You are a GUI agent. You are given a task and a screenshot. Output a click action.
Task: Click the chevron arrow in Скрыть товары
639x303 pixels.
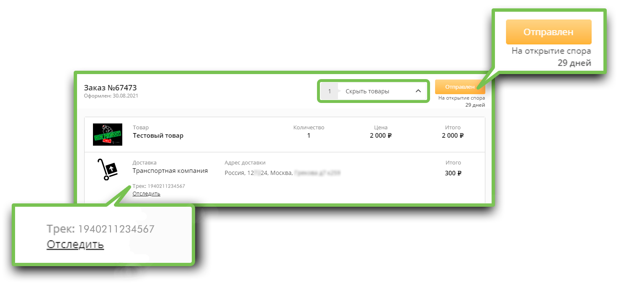pos(418,91)
